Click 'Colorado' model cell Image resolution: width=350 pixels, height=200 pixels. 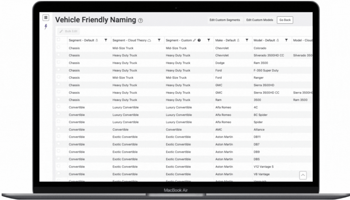(x=260, y=48)
